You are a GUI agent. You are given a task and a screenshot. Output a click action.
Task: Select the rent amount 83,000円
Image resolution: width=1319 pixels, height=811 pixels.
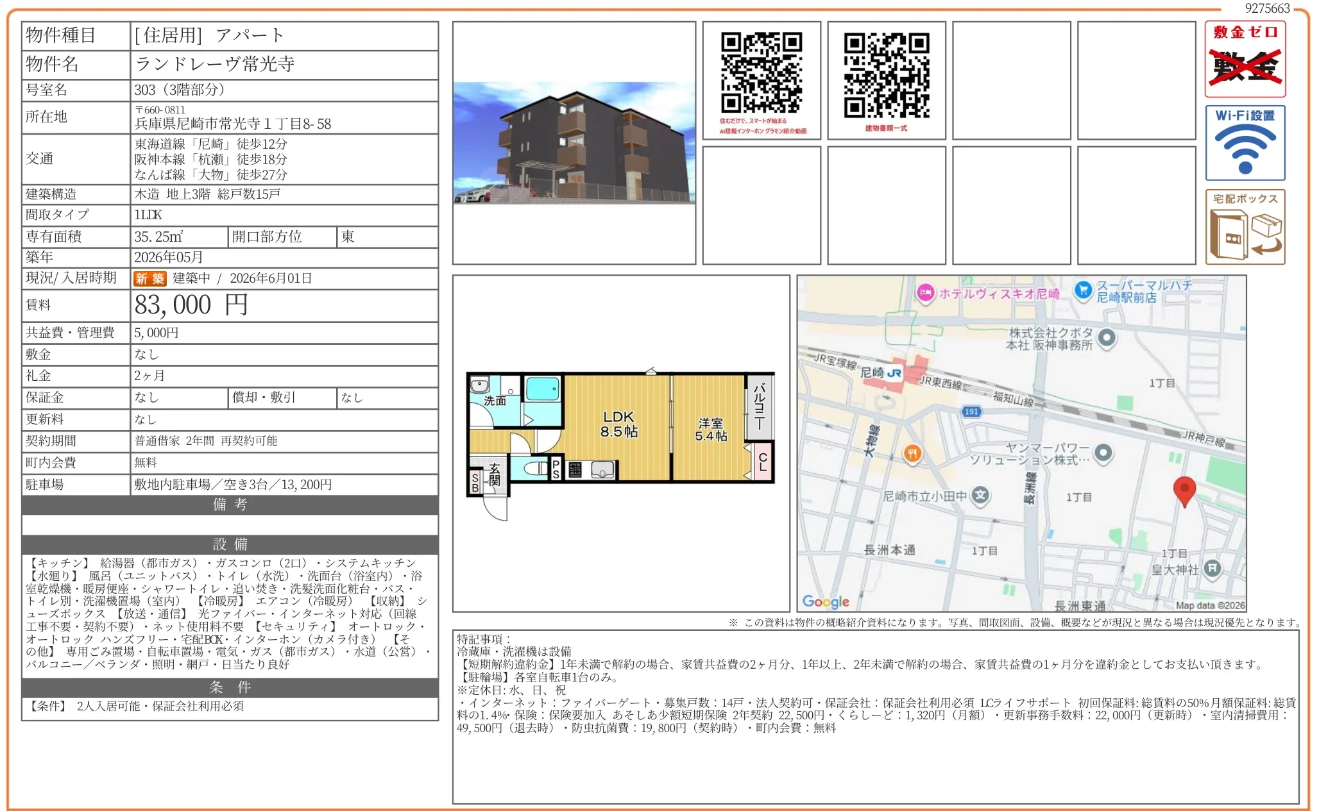point(187,305)
